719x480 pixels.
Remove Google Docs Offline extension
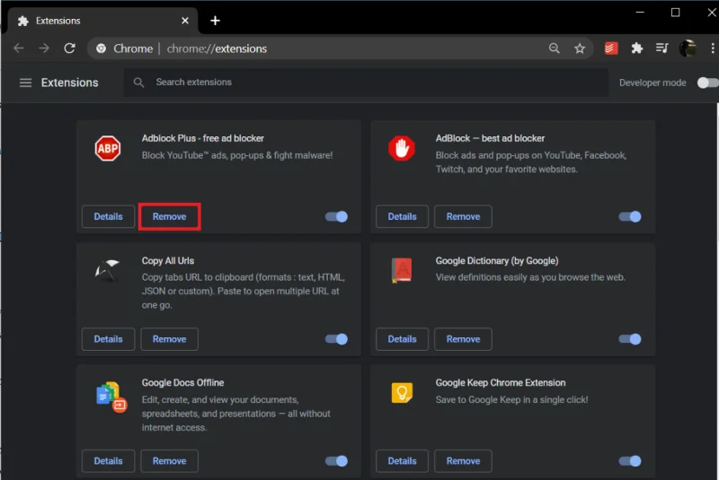(169, 461)
